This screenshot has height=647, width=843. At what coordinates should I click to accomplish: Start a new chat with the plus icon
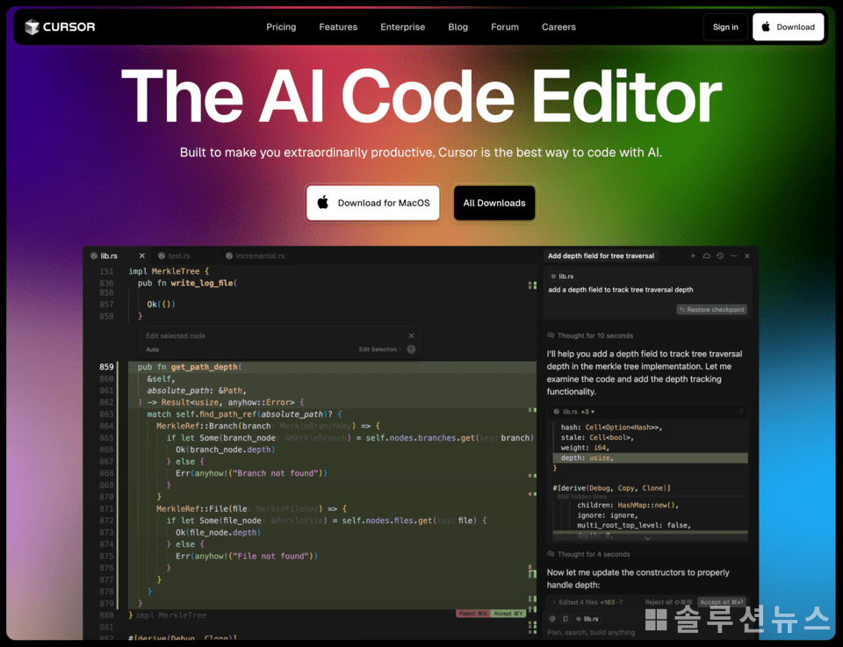pyautogui.click(x=693, y=255)
